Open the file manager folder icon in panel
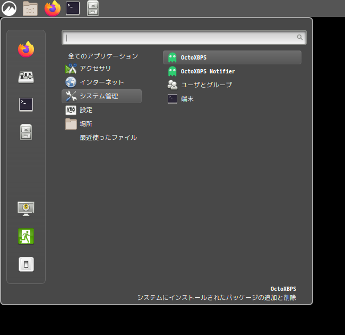Image resolution: width=345 pixels, height=335 pixels. click(30, 9)
